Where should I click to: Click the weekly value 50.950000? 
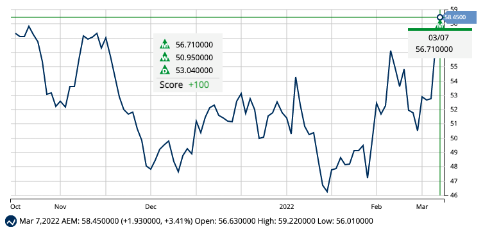tap(194, 58)
